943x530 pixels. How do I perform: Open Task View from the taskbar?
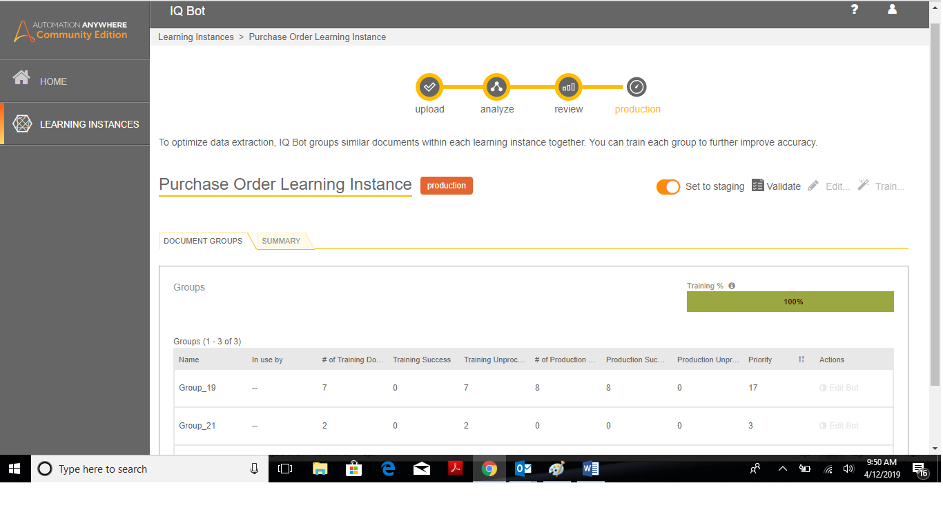[x=284, y=469]
